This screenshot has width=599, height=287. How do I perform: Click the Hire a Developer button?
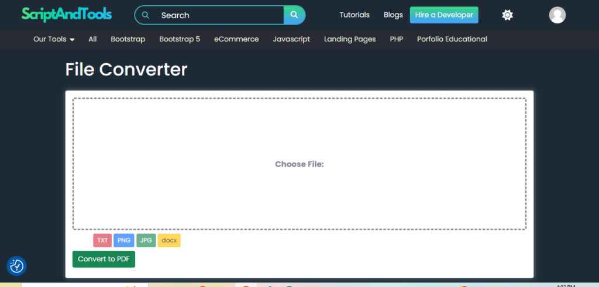click(x=444, y=15)
